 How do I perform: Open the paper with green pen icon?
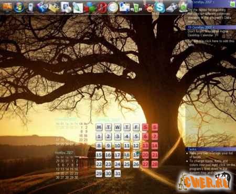click(x=78, y=7)
